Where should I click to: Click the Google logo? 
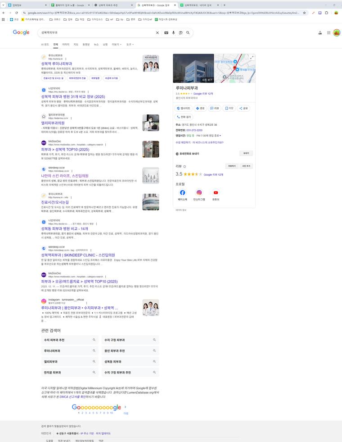tap(21, 32)
